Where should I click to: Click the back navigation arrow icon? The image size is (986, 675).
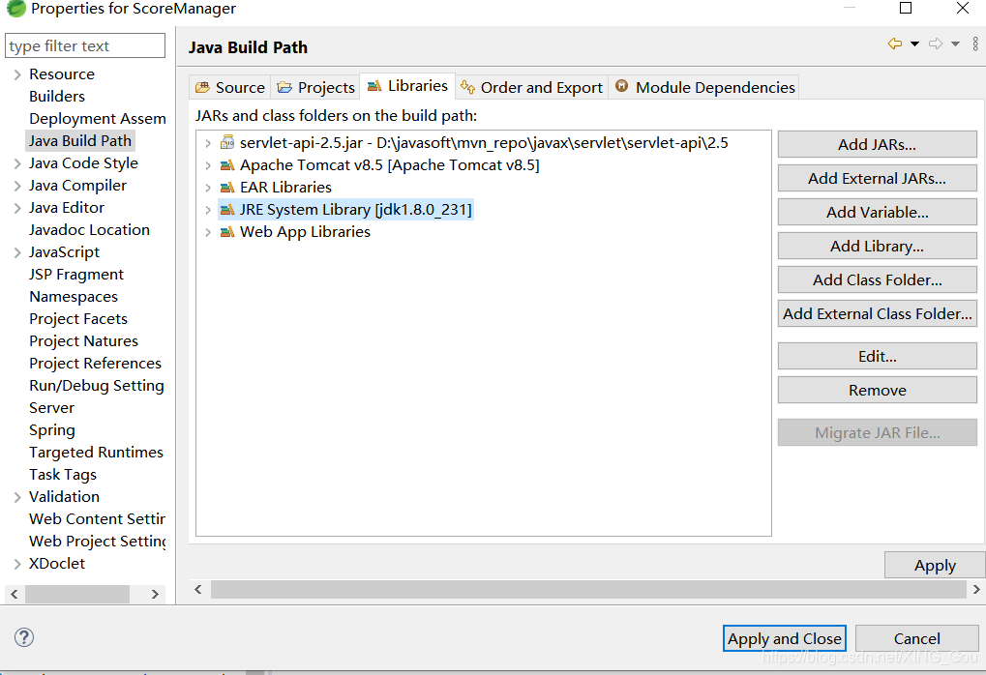895,44
